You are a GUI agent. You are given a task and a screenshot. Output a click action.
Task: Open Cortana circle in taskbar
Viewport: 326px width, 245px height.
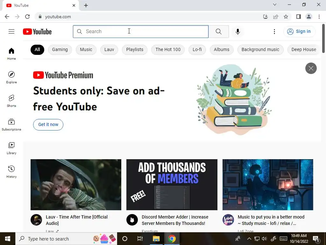click(x=125, y=239)
